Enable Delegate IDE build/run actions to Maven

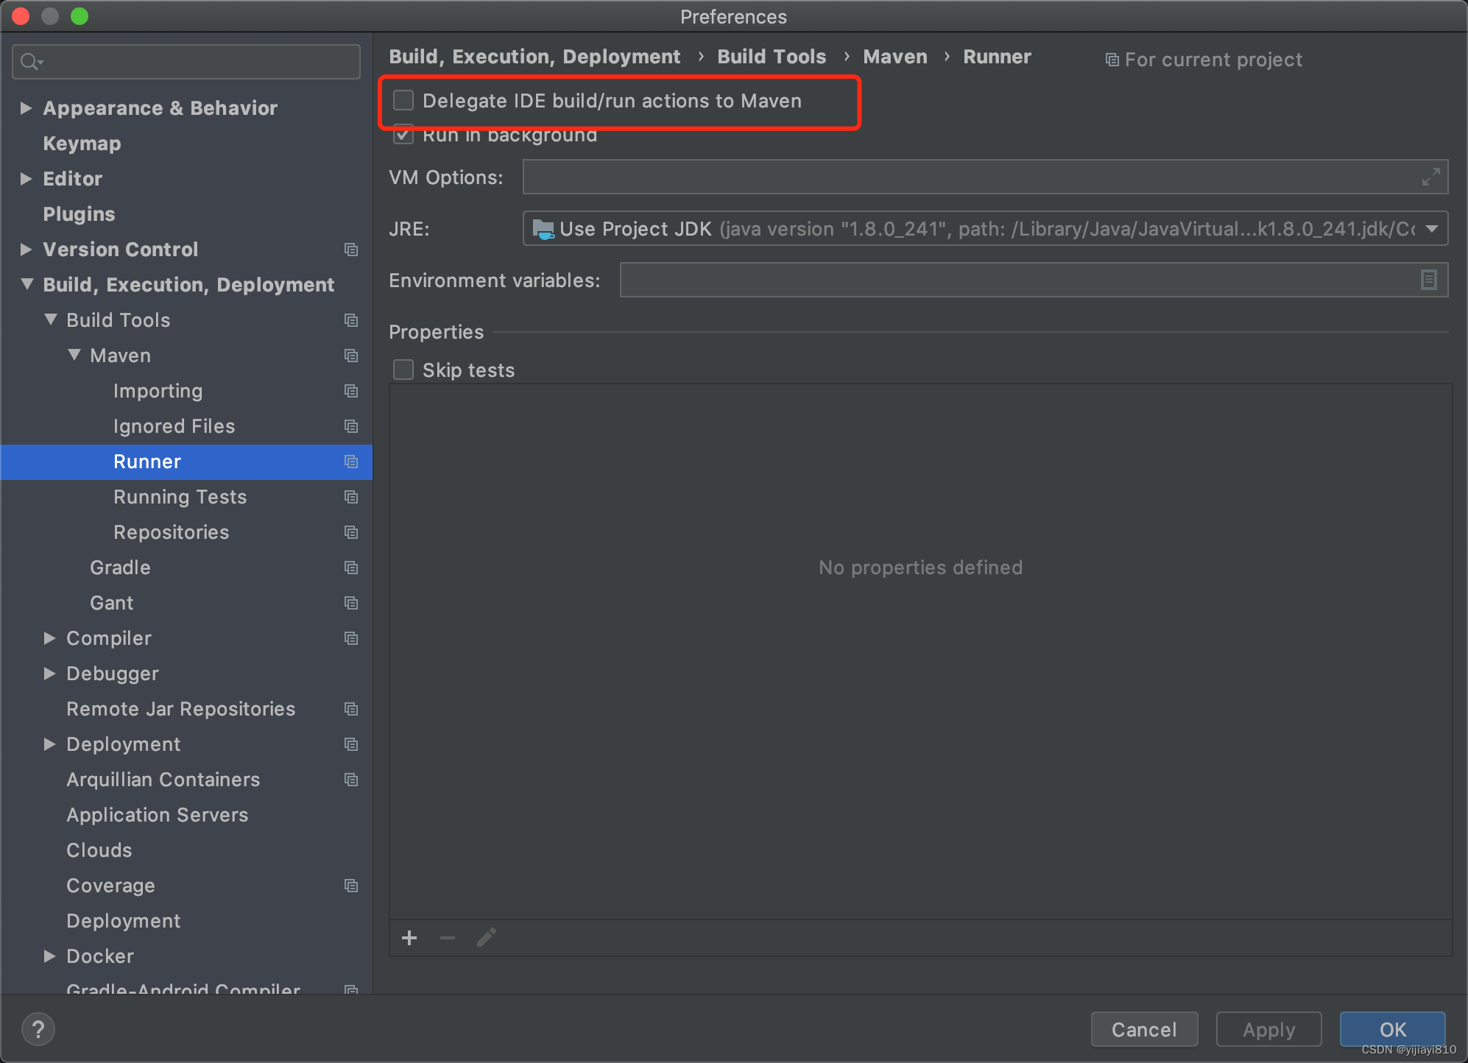tap(403, 100)
